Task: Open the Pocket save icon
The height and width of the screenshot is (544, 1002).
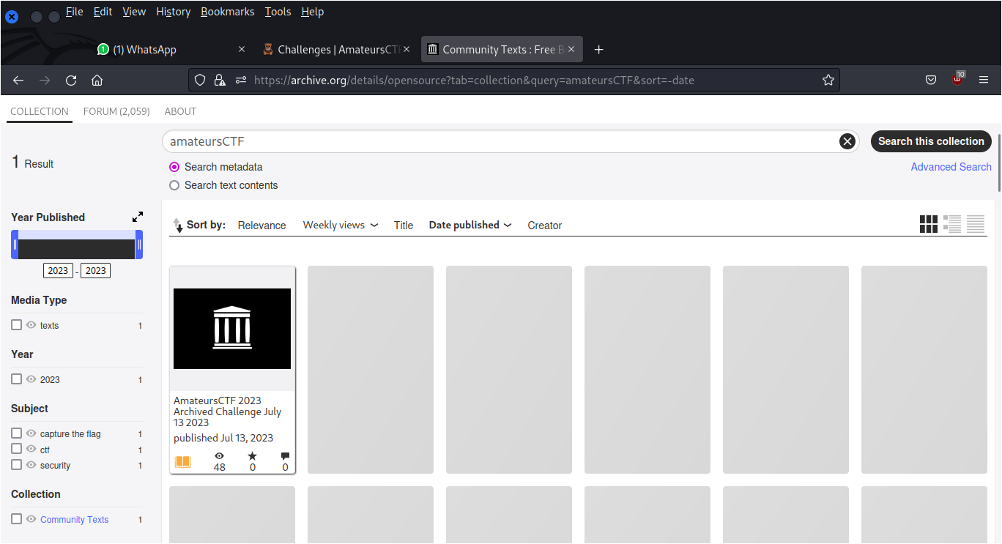Action: pyautogui.click(x=931, y=80)
